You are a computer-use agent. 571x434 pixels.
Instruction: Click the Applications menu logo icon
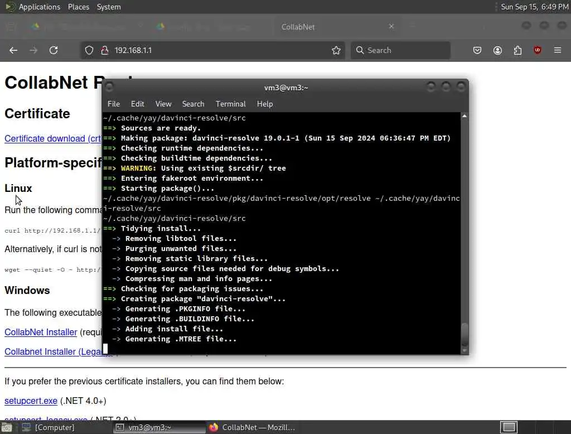pyautogui.click(x=10, y=7)
